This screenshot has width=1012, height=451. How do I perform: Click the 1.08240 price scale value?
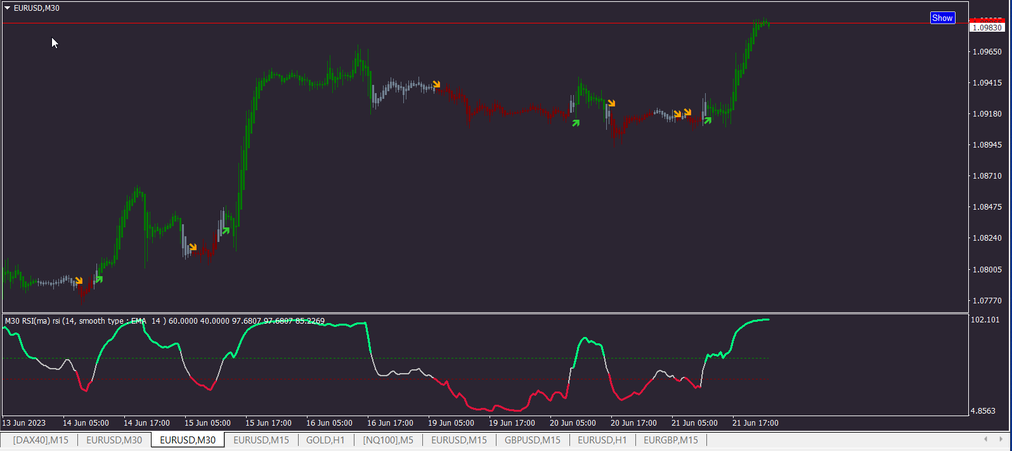[987, 238]
